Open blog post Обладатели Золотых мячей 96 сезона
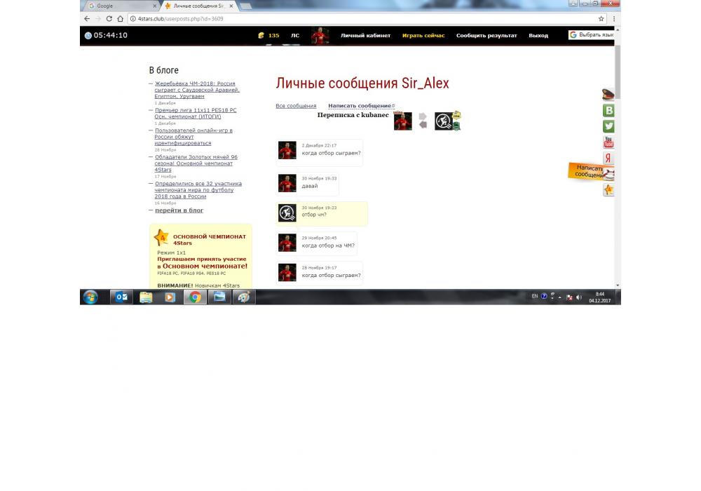The image size is (701, 491). tap(196, 163)
